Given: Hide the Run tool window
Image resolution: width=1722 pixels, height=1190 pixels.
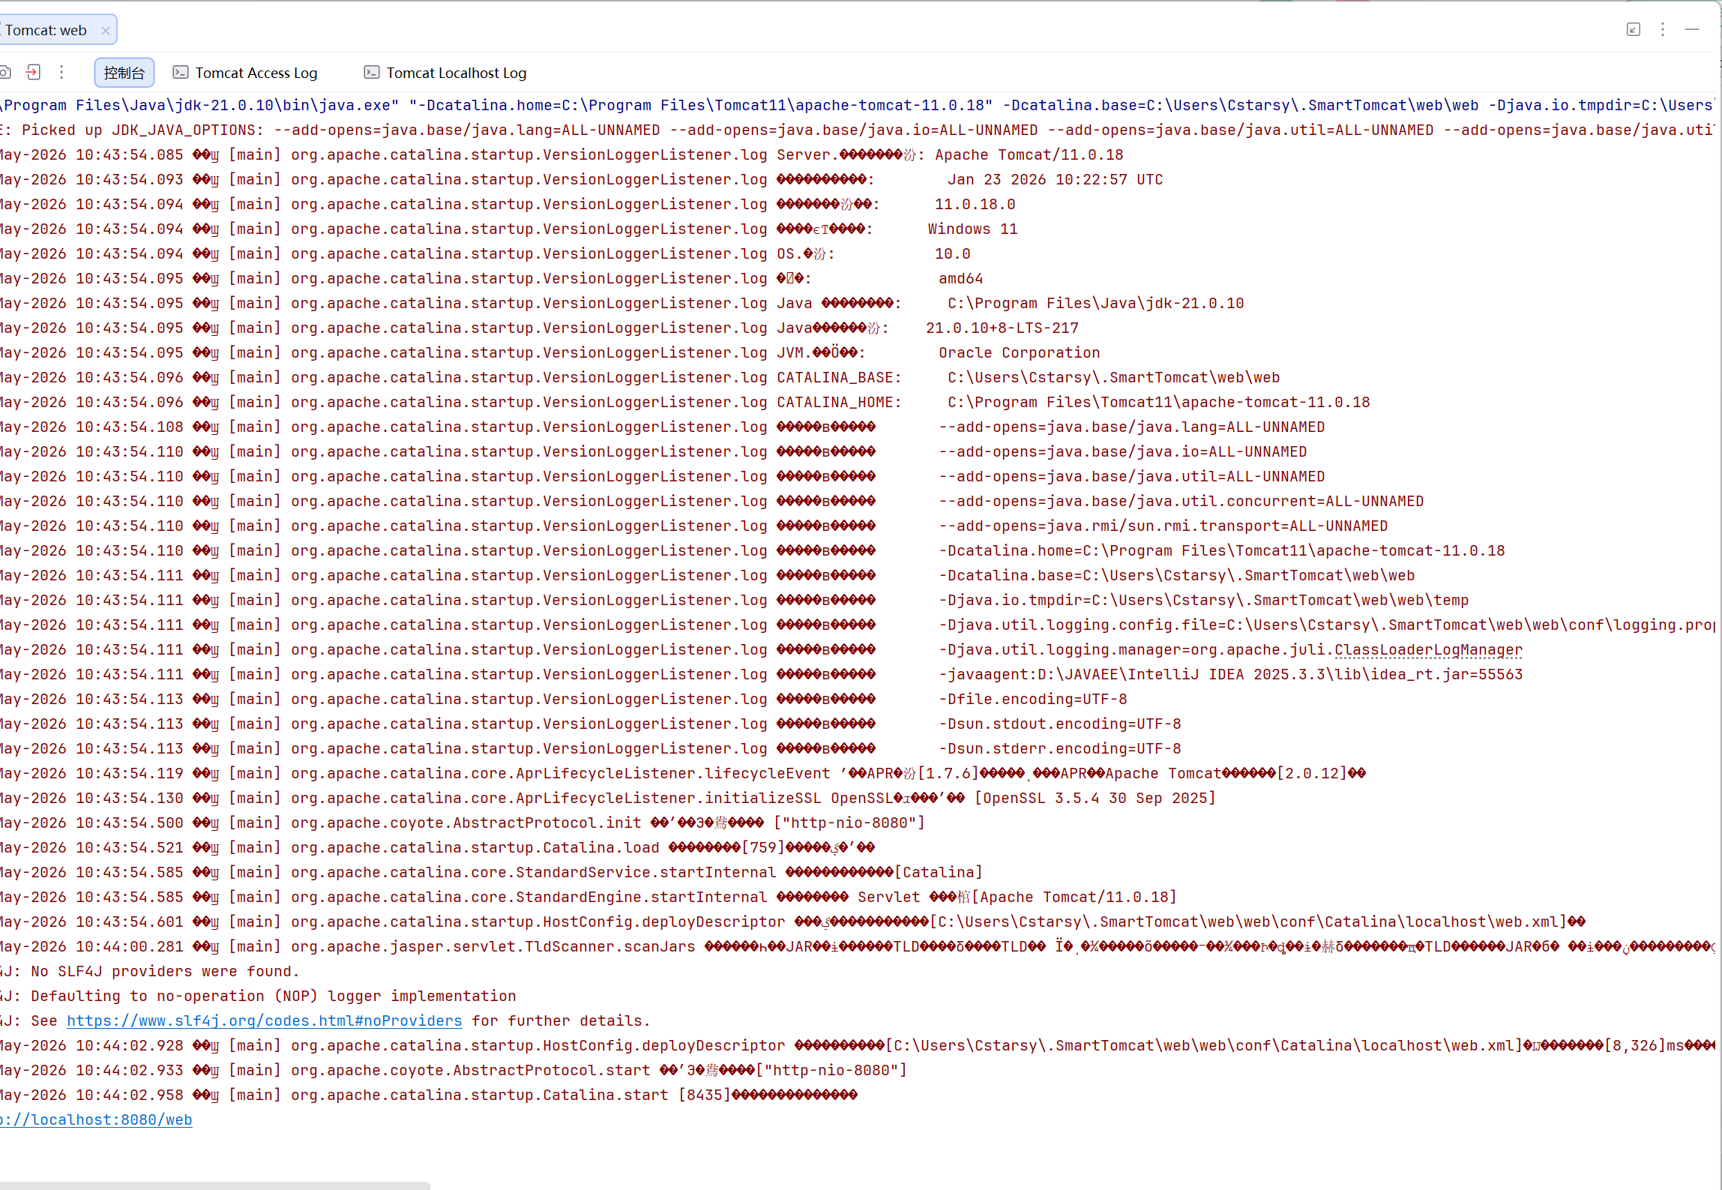Looking at the screenshot, I should pos(1692,29).
